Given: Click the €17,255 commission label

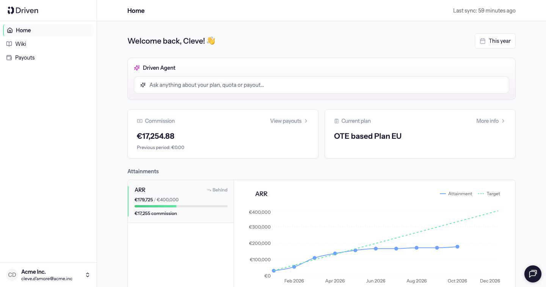Looking at the screenshot, I should [x=155, y=213].
